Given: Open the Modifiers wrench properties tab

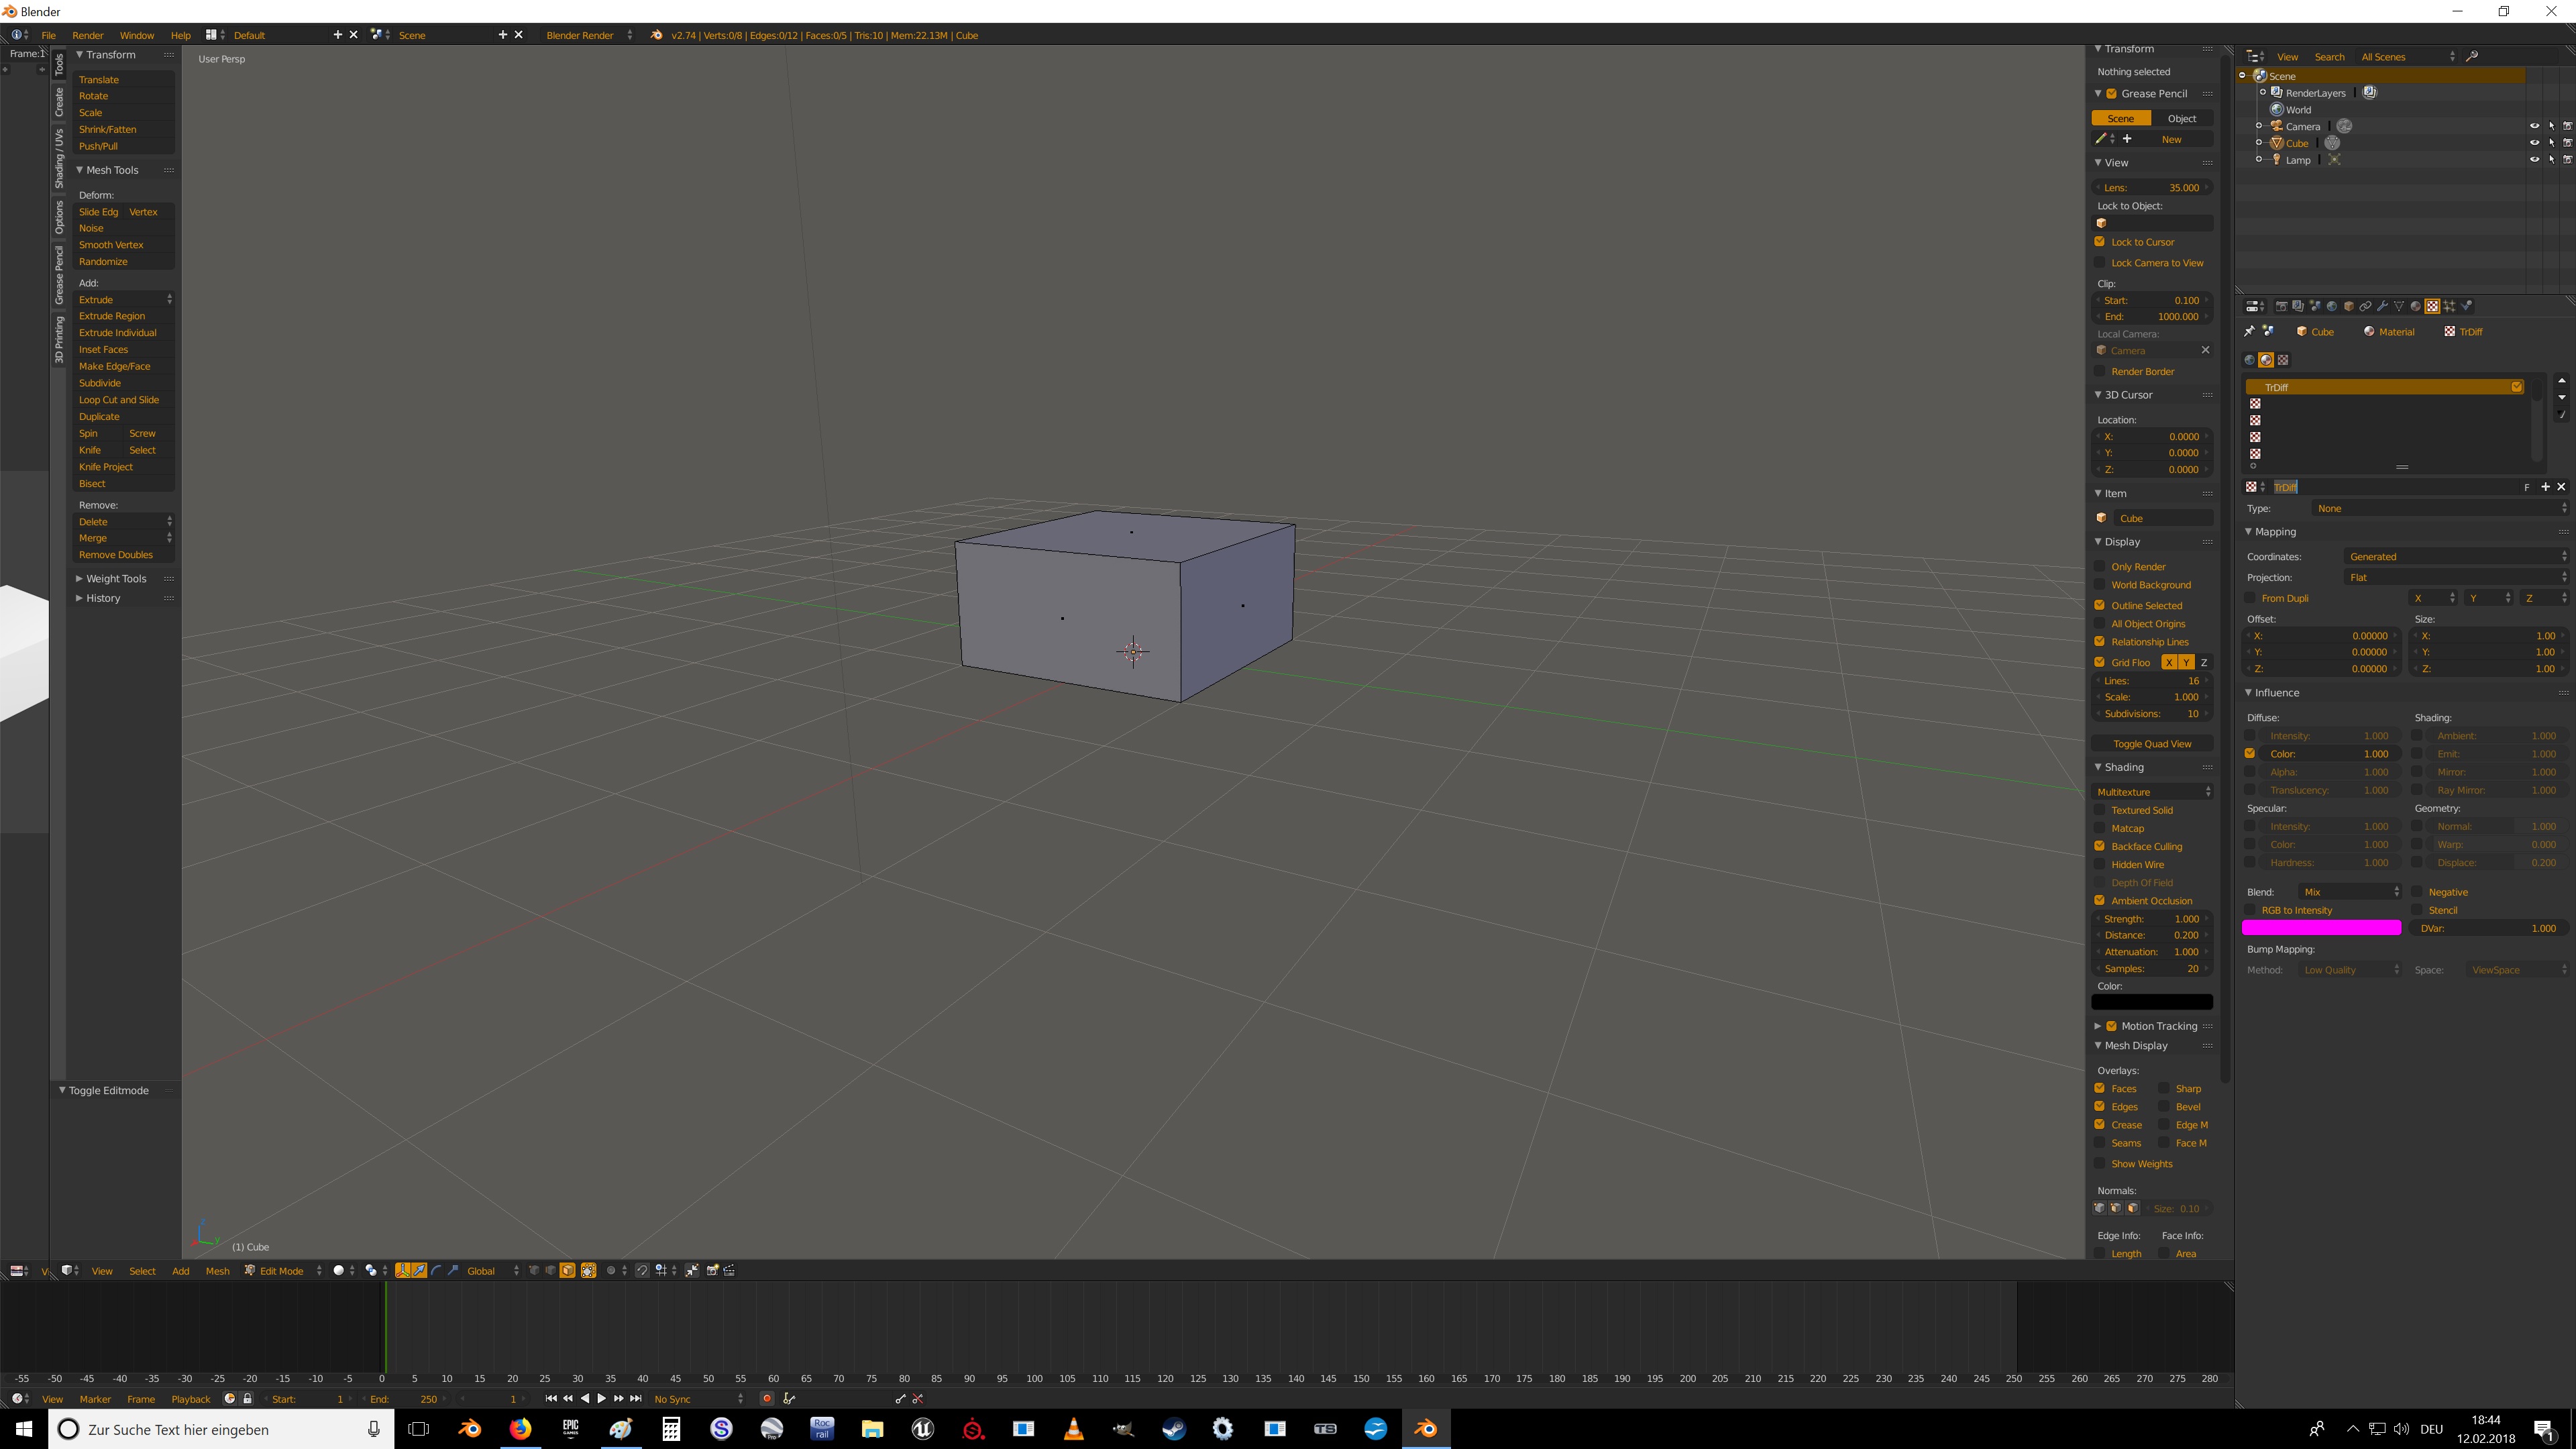Looking at the screenshot, I should (2382, 306).
